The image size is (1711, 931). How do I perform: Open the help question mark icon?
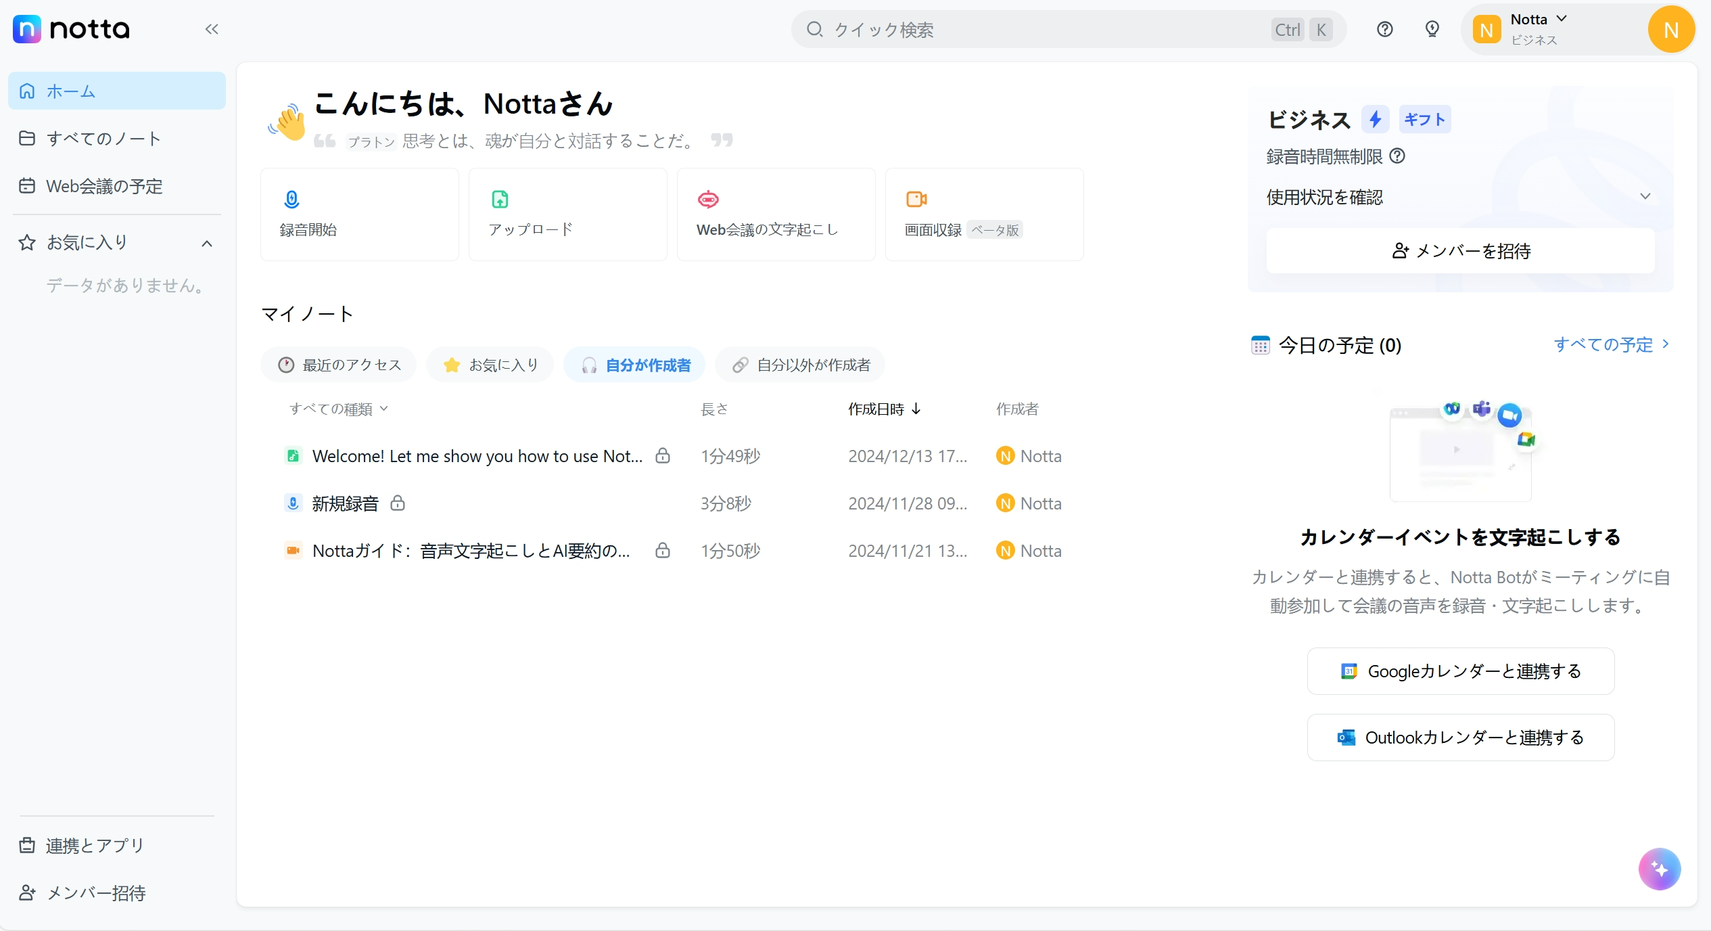pyautogui.click(x=1384, y=29)
